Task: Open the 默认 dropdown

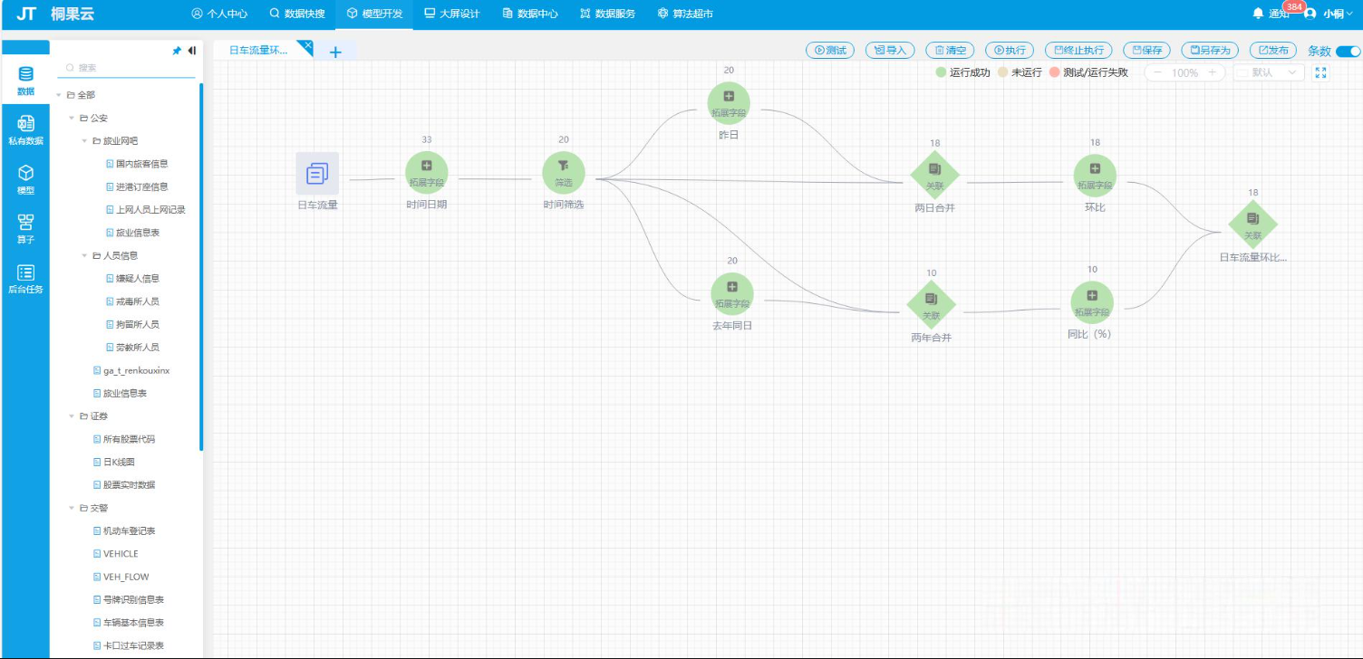Action: click(1269, 72)
